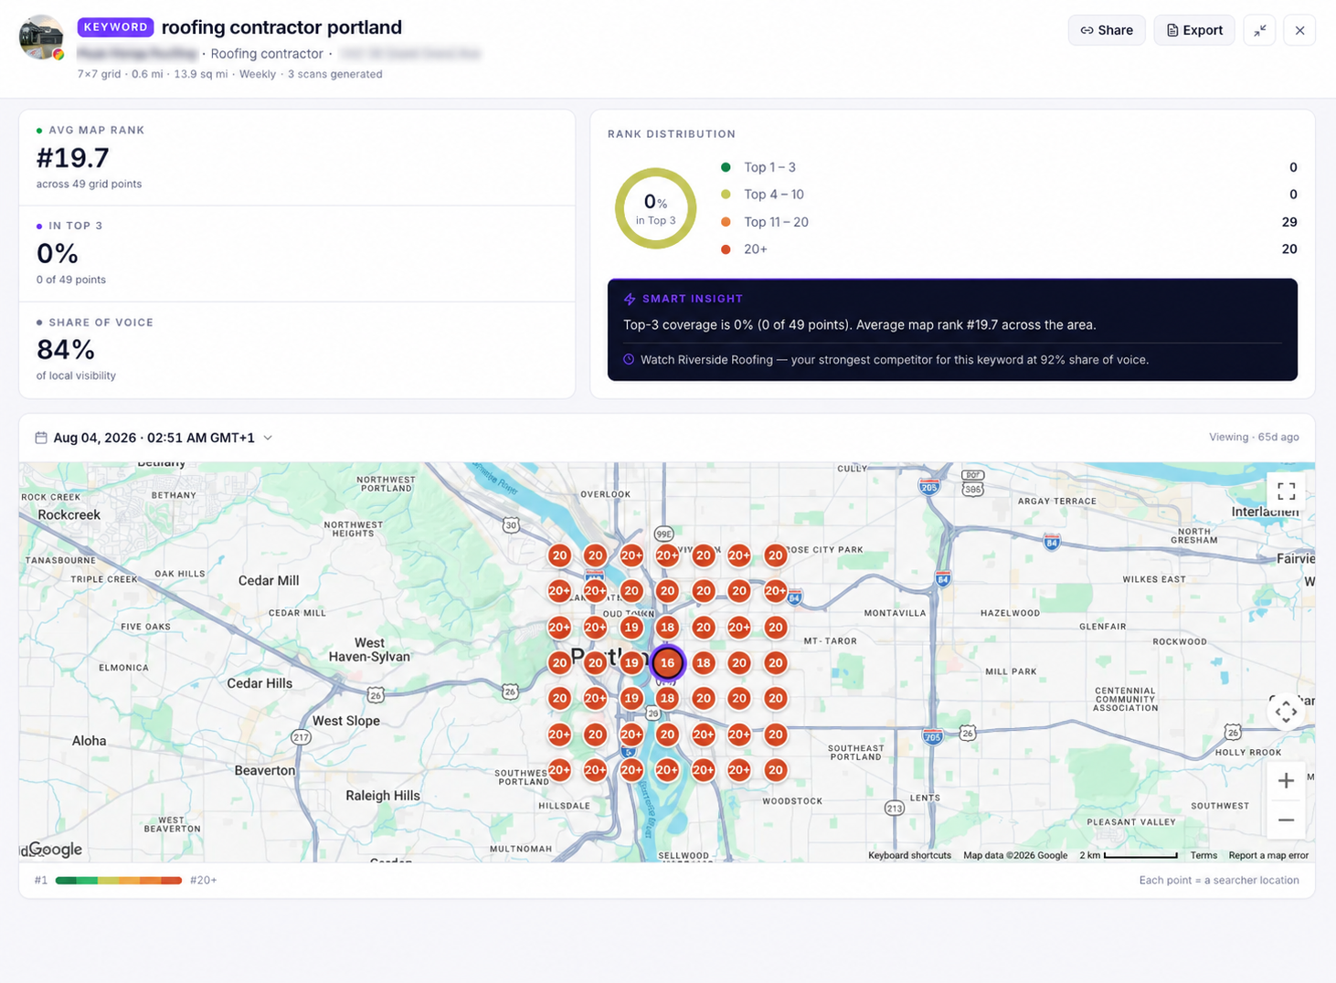Click the Beaverton label on the map
Viewport: 1336px width, 983px height.
(265, 770)
